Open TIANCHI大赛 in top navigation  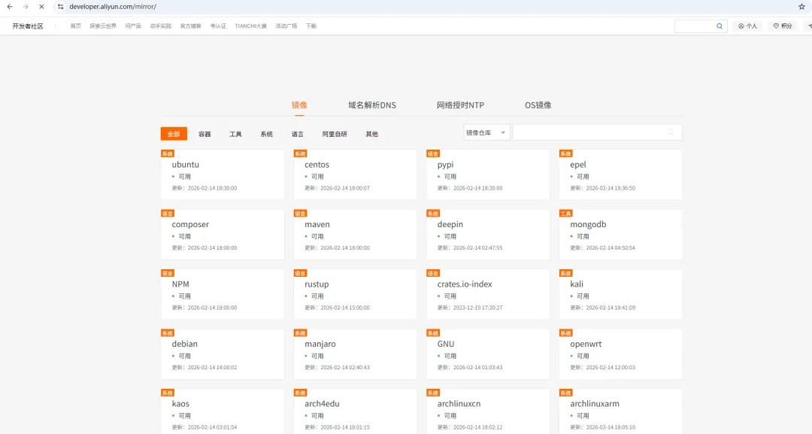[250, 26]
